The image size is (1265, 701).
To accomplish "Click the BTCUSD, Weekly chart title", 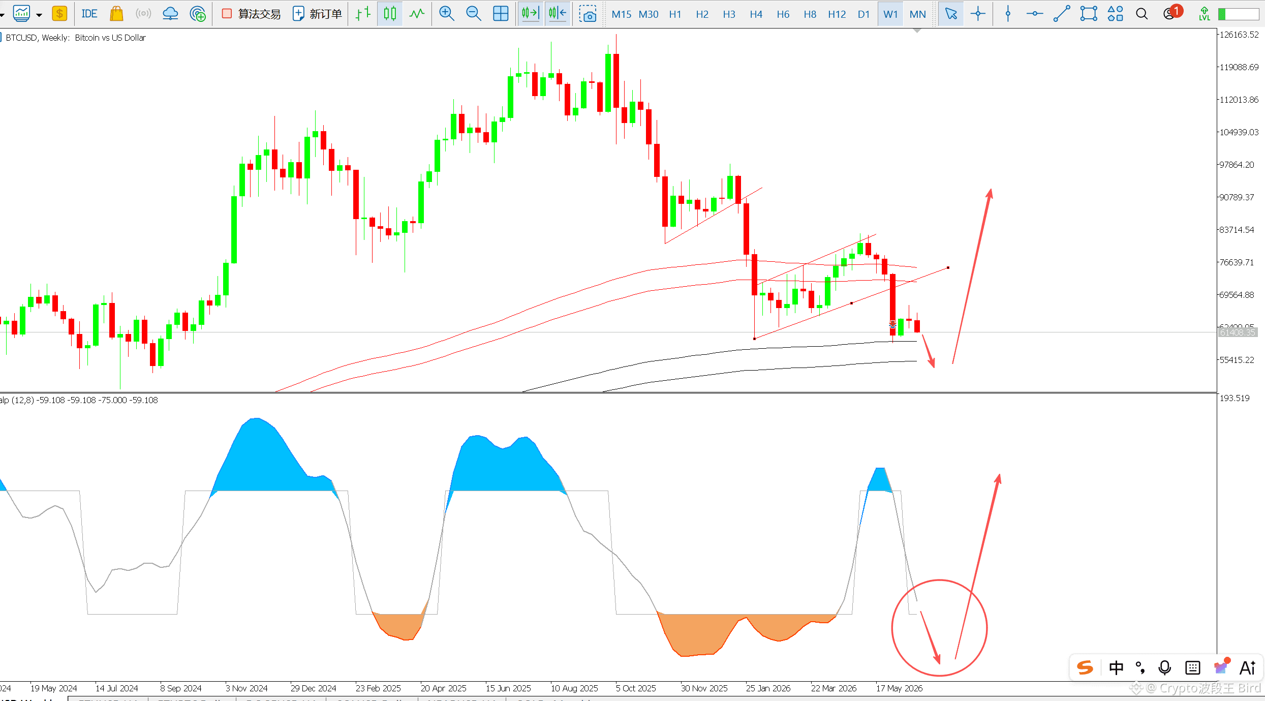I will [75, 38].
